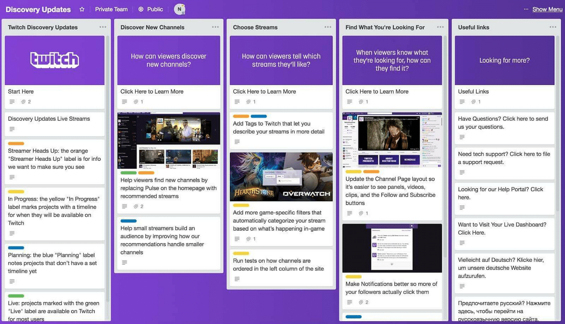Click the blue label on Planning card
Screen dimensions: 565x324
point(16,248)
